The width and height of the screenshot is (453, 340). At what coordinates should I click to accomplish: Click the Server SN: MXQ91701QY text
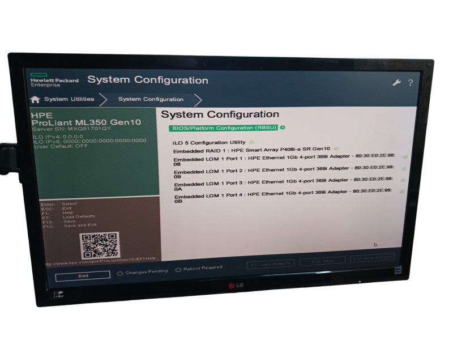point(71,129)
